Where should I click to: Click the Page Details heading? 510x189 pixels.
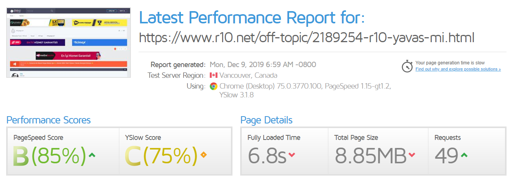click(266, 120)
